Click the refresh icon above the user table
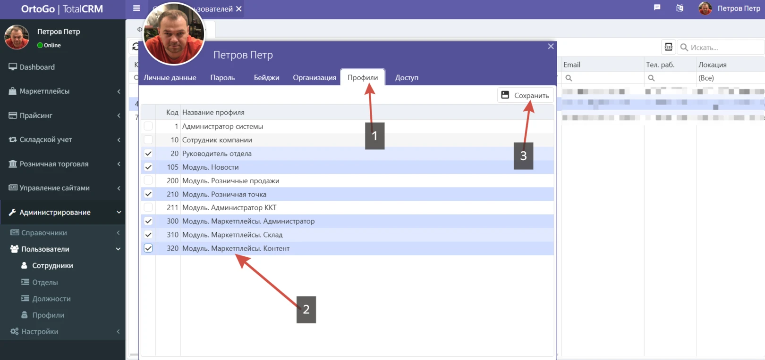 point(135,47)
